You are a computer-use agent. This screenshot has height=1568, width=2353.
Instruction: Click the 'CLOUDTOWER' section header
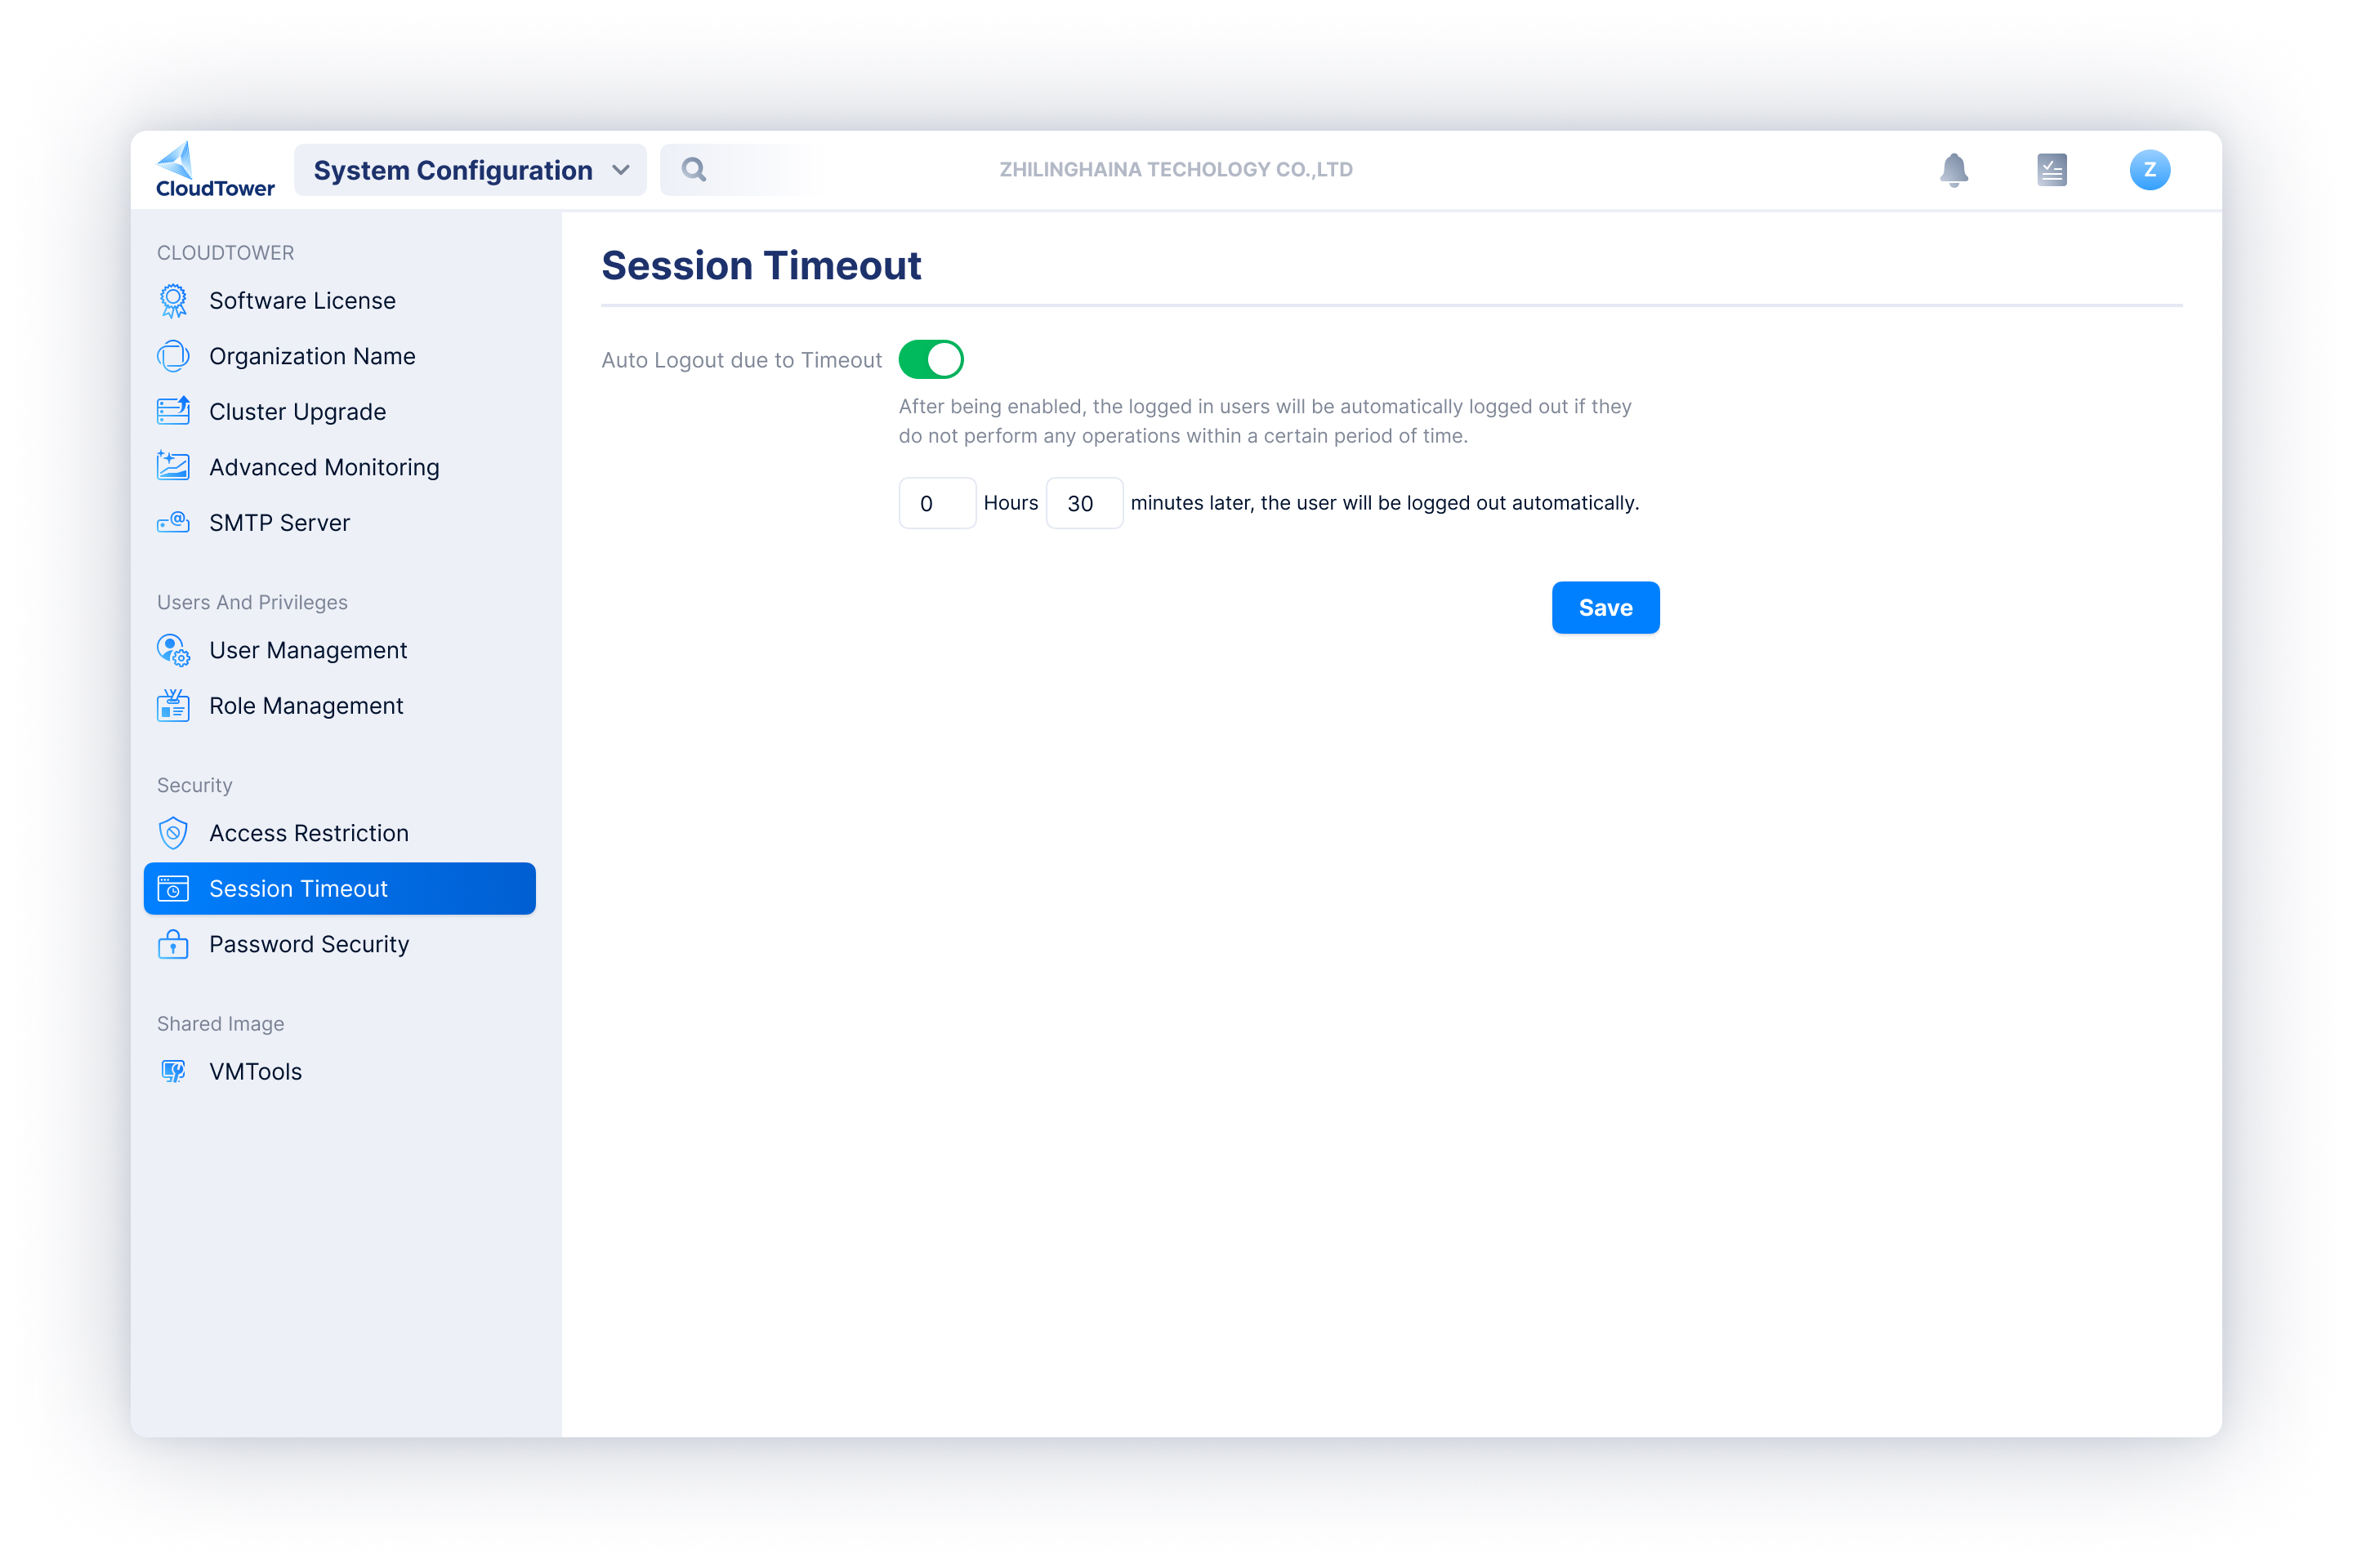pyautogui.click(x=225, y=252)
